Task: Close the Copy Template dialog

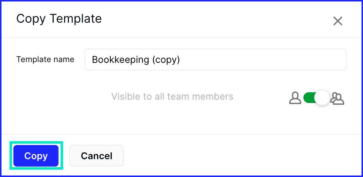Action: point(338,21)
